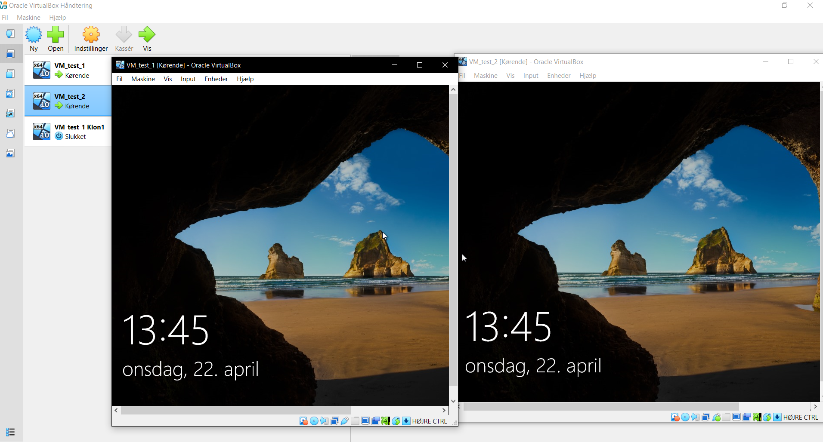Open Hjælp menu in VM_test_1 window
This screenshot has width=823, height=442.
245,79
